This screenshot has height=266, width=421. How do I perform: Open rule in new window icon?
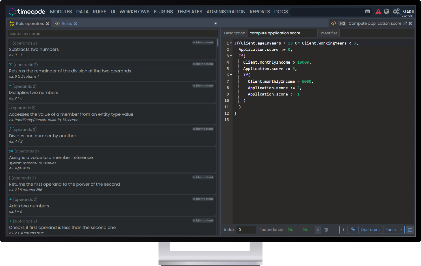point(405,23)
